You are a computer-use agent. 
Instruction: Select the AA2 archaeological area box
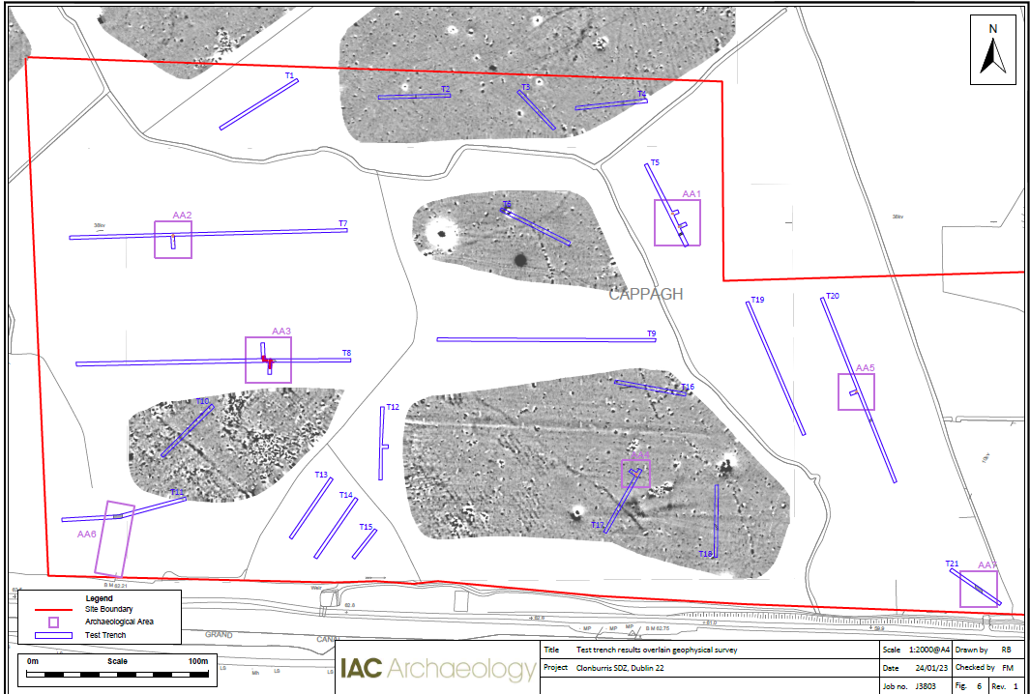pos(173,239)
